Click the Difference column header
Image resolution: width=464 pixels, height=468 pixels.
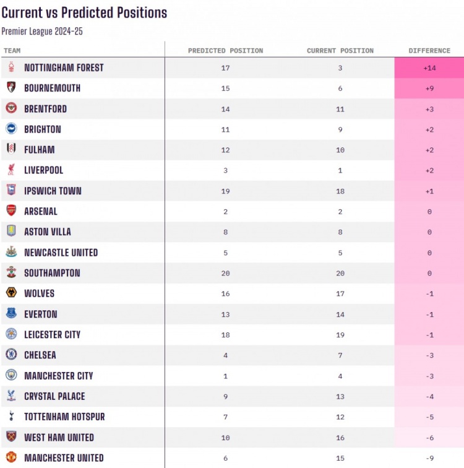click(429, 51)
